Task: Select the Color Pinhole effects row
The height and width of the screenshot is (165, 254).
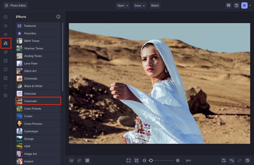Action: pos(38,109)
